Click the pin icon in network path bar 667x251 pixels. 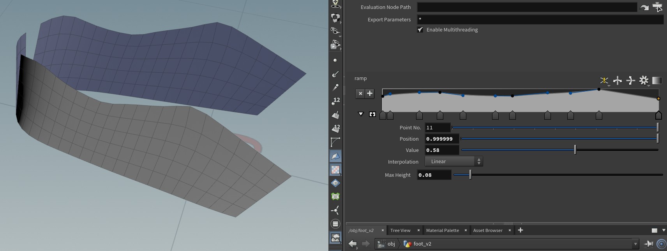coord(649,244)
